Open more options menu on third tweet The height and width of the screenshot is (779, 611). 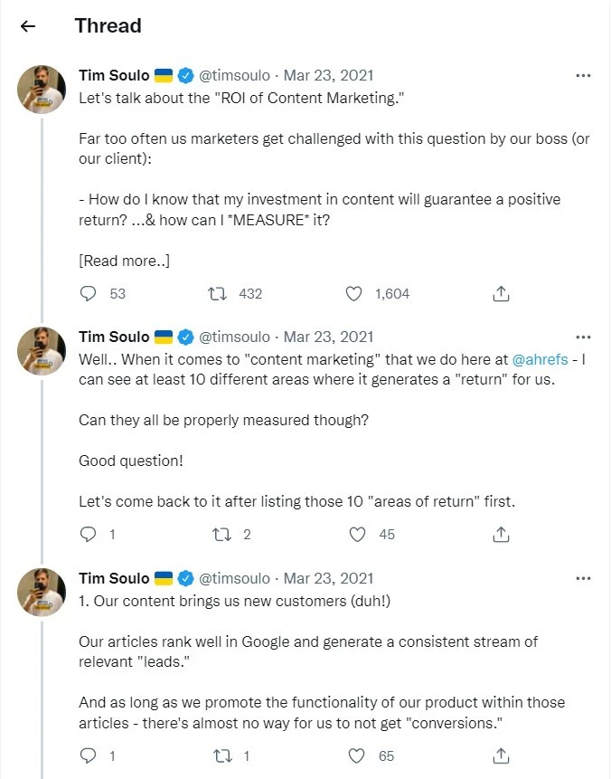(583, 578)
